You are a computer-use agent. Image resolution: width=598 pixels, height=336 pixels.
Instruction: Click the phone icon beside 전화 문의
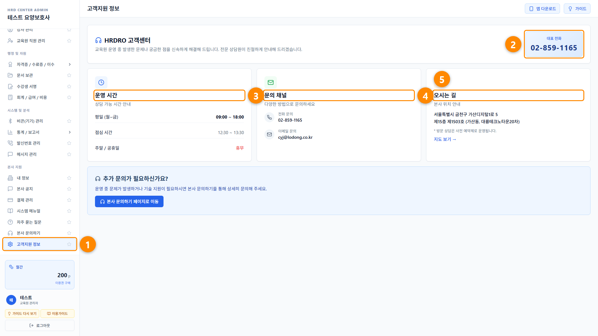click(x=269, y=117)
